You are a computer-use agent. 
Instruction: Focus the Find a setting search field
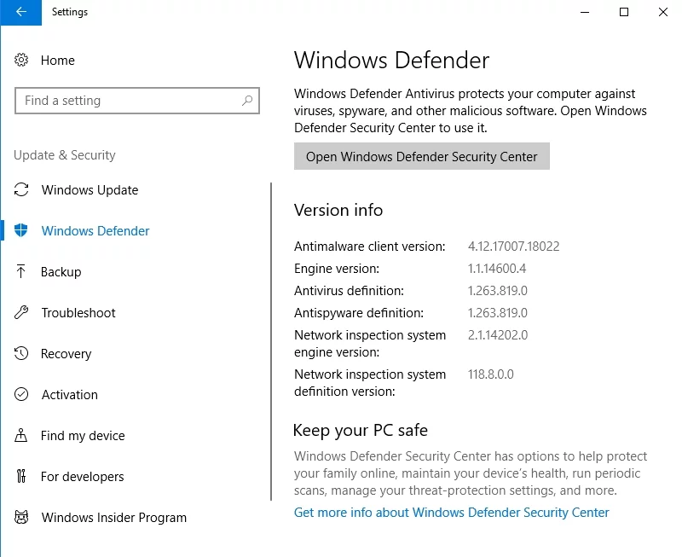(x=128, y=101)
